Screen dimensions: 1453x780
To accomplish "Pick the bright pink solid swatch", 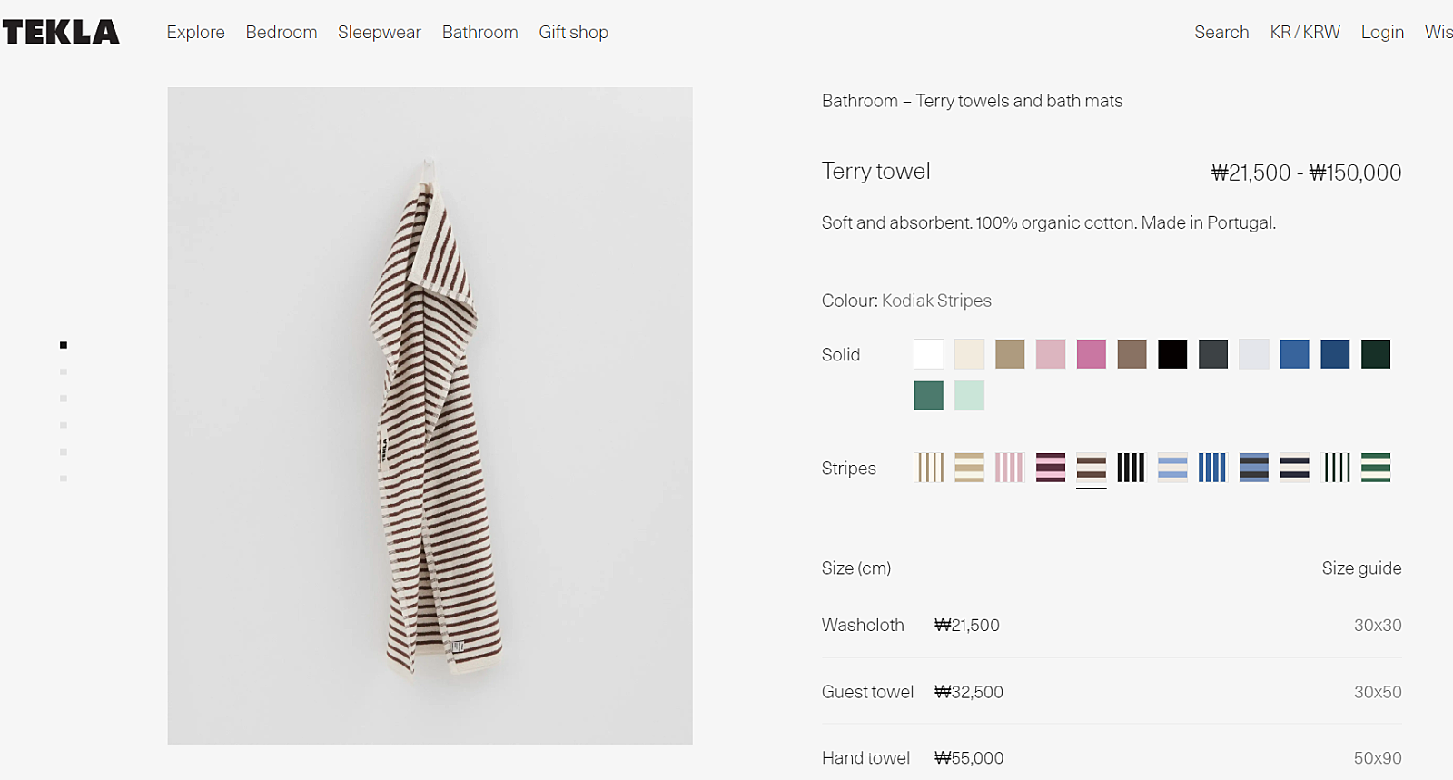I will coord(1091,354).
